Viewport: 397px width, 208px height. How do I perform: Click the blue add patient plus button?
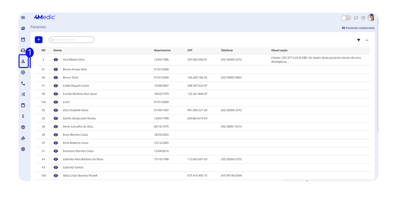point(38,39)
